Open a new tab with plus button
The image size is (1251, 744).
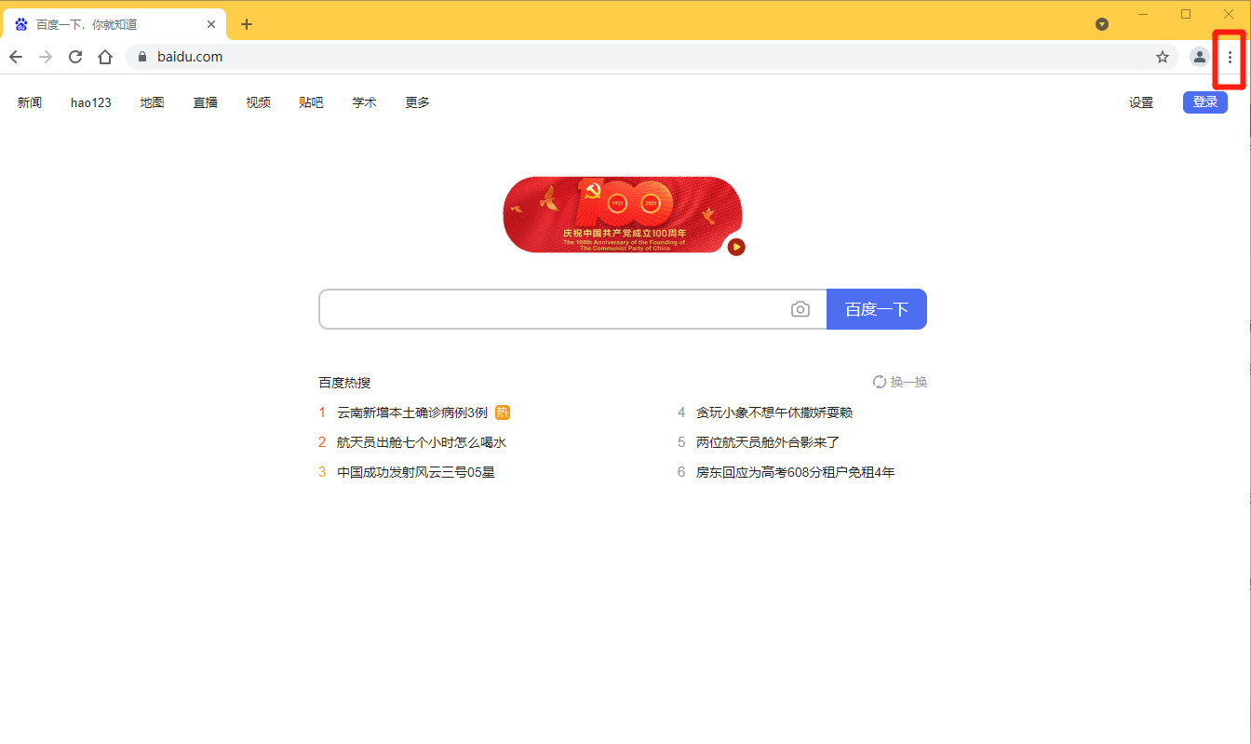tap(246, 24)
